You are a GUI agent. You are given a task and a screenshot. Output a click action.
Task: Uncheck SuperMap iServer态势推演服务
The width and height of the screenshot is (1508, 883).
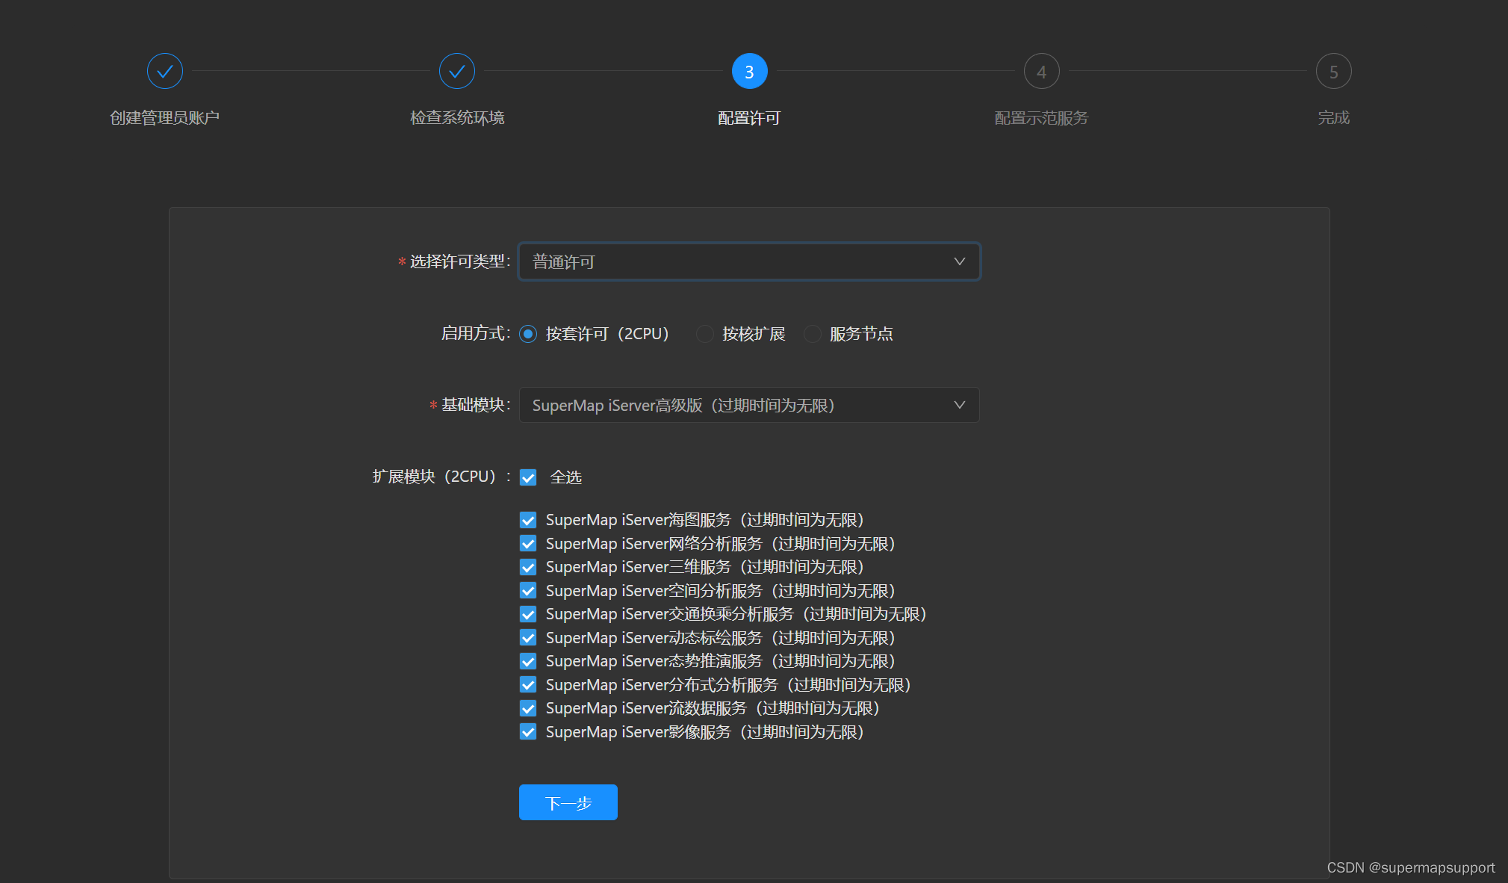pyautogui.click(x=528, y=660)
